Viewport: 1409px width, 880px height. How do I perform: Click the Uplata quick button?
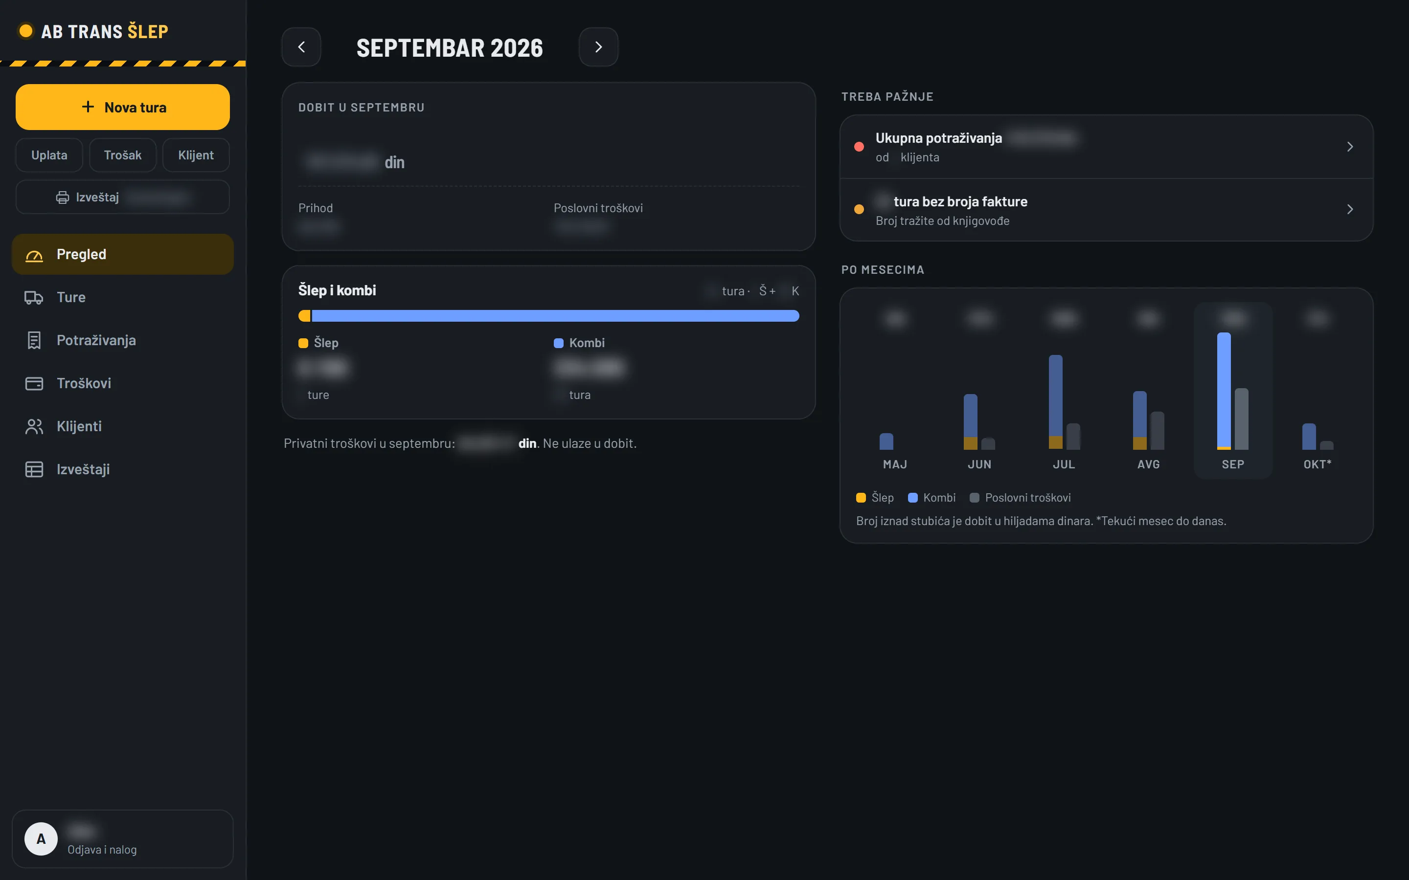[49, 155]
